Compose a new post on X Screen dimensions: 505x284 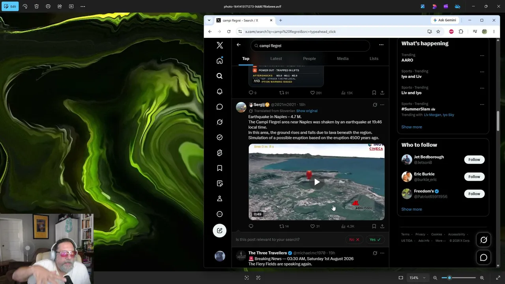220,231
